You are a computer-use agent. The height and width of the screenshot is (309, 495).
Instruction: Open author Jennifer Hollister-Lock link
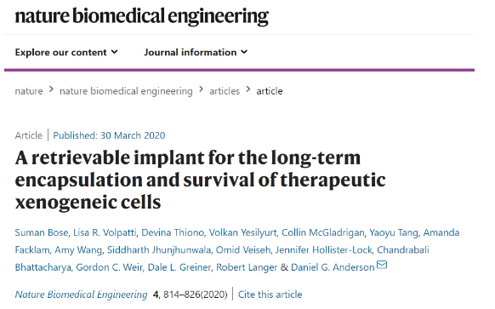tap(323, 250)
